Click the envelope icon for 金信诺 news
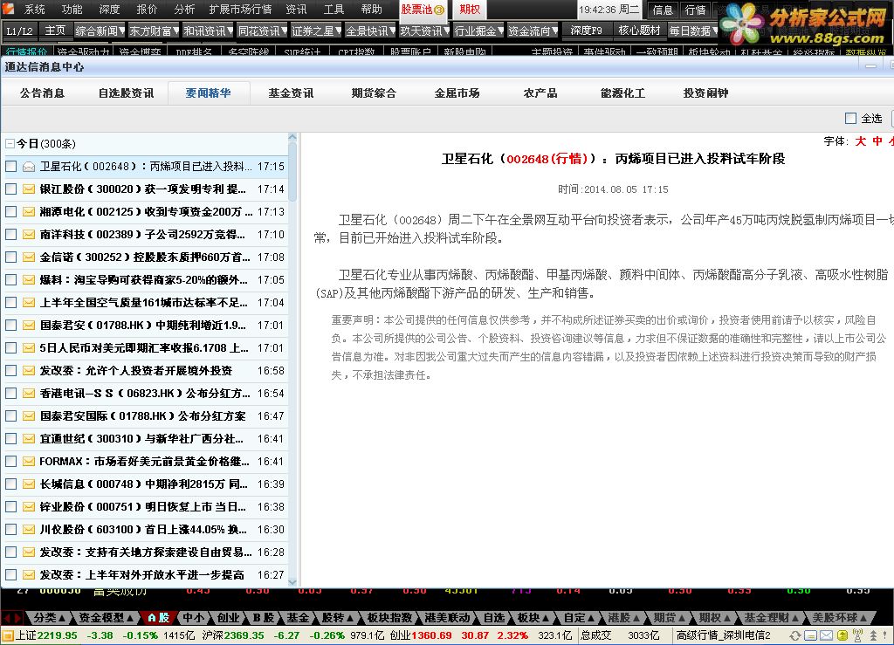 click(29, 257)
